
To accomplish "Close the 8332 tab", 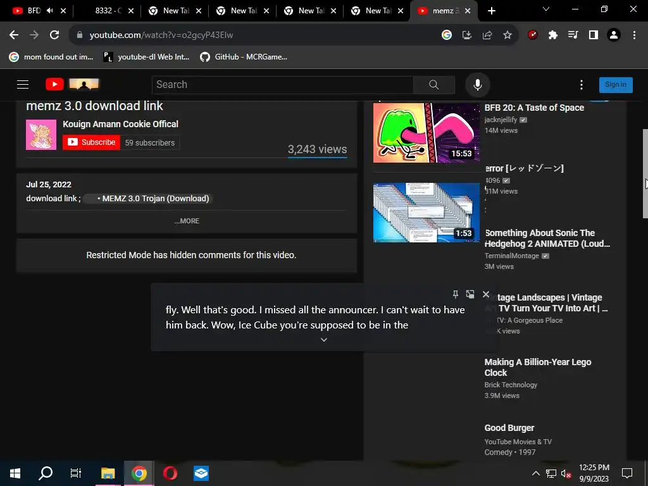I will (131, 11).
